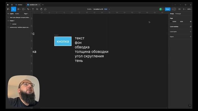Open the avatar dropdown arrow

(163, 9)
